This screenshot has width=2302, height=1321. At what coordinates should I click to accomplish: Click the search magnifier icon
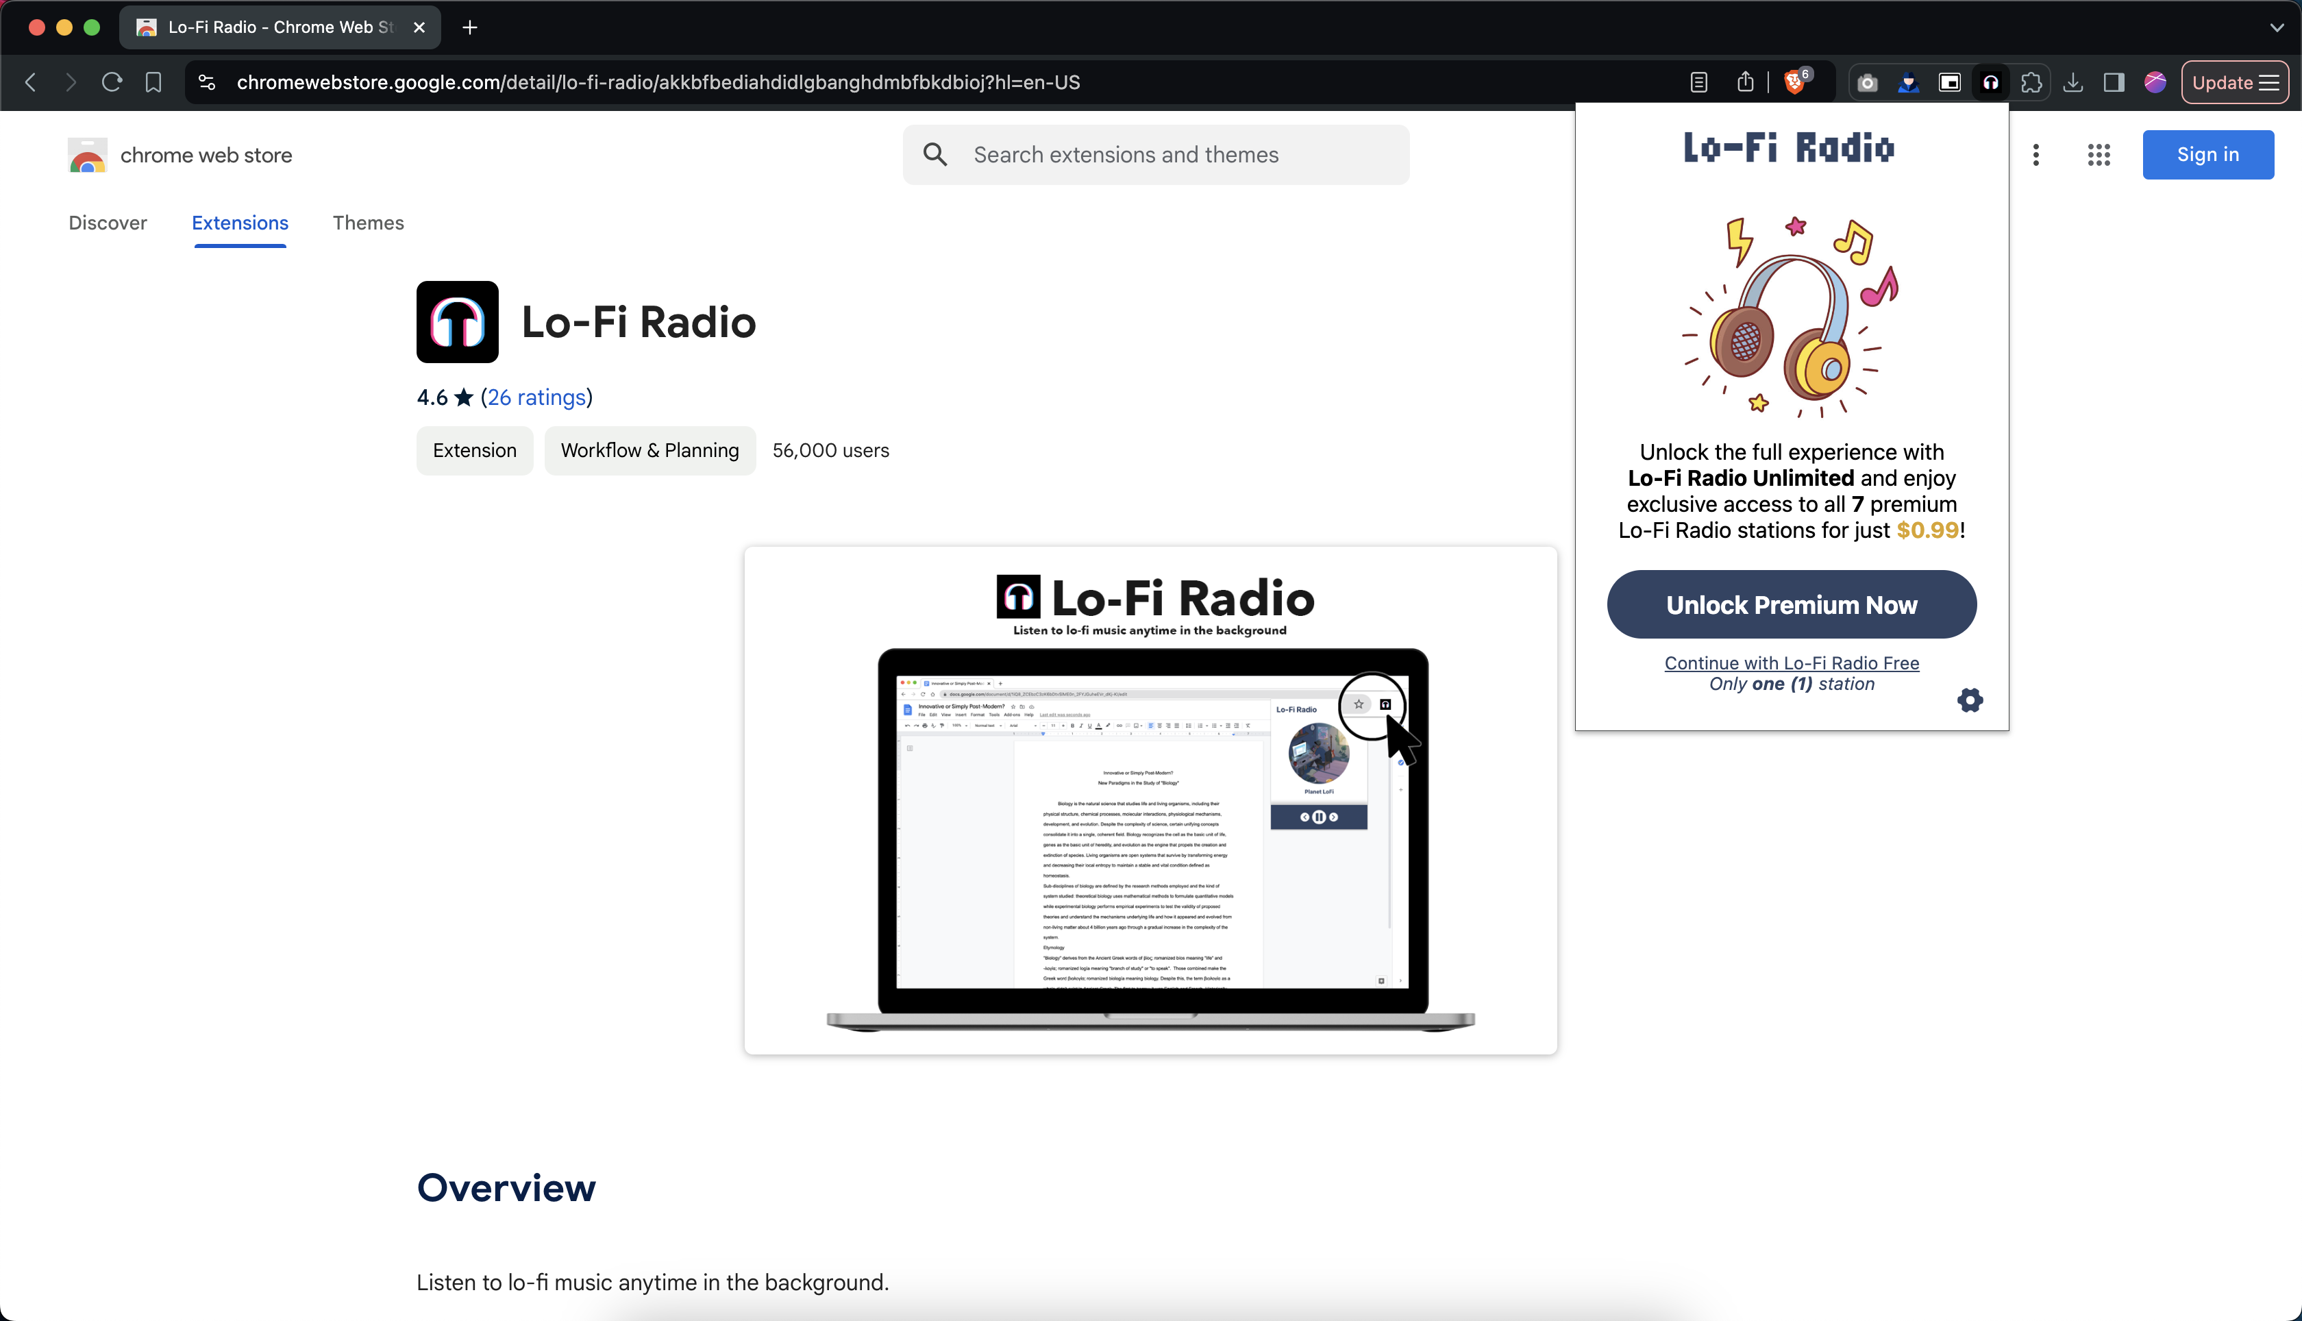click(x=935, y=155)
